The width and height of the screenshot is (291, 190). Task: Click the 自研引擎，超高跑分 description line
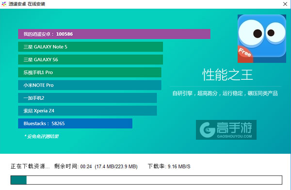[225, 93]
